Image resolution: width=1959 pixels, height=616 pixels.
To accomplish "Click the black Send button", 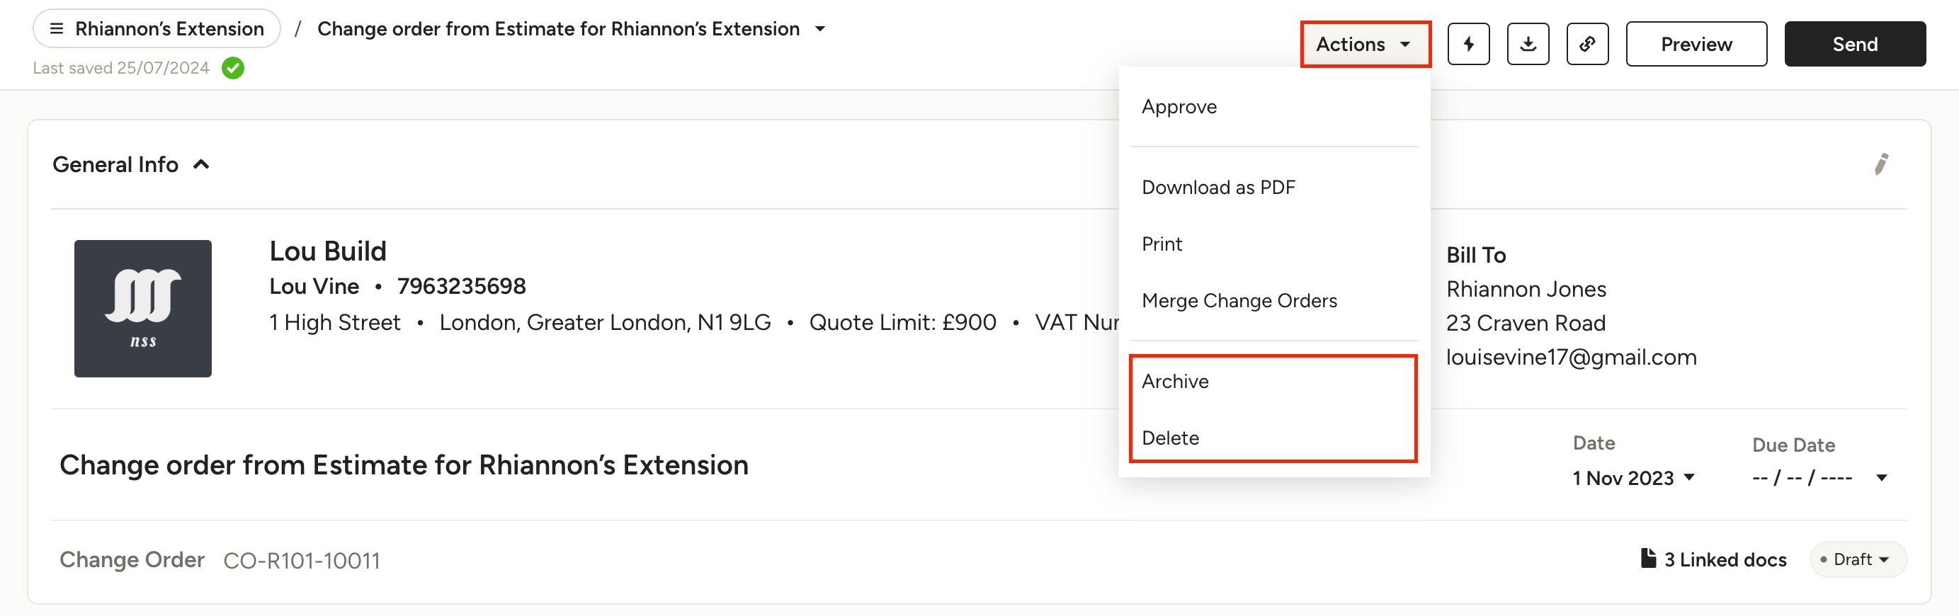I will (1854, 44).
